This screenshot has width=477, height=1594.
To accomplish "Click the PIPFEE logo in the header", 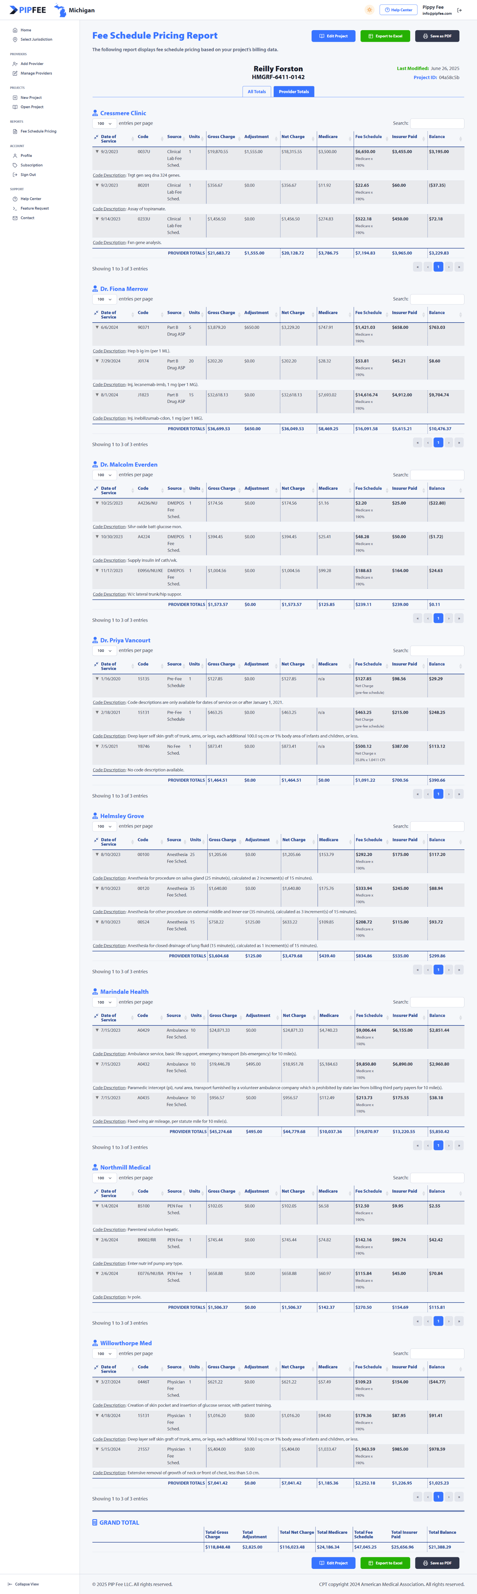I will [x=28, y=10].
